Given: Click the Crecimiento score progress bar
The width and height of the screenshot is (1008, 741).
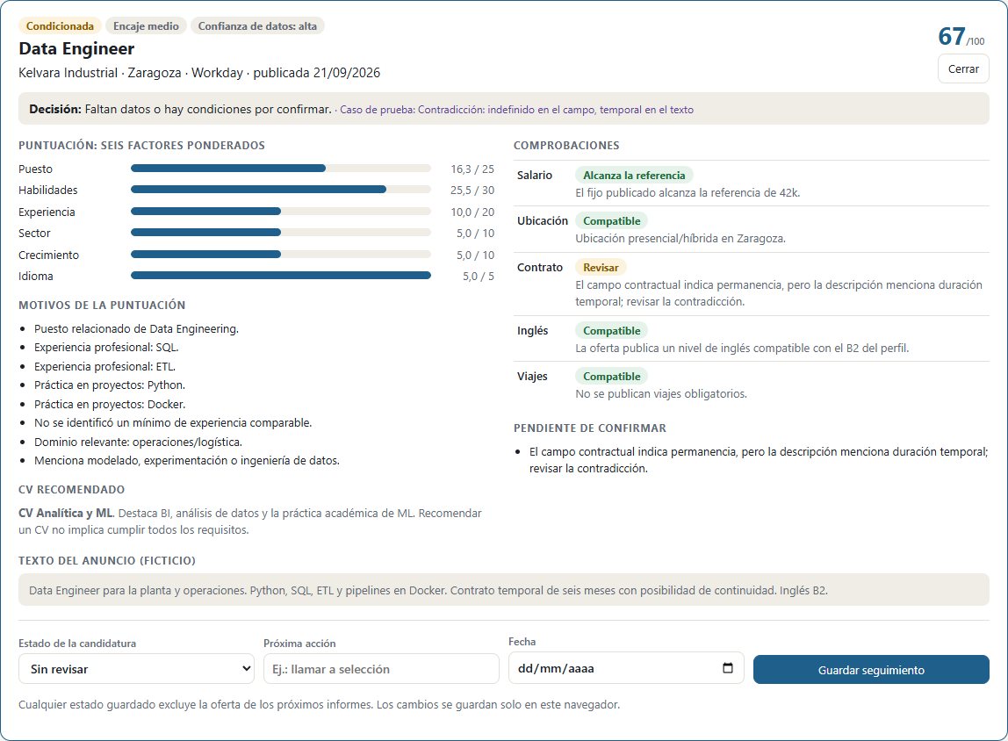Looking at the screenshot, I should click(x=281, y=255).
